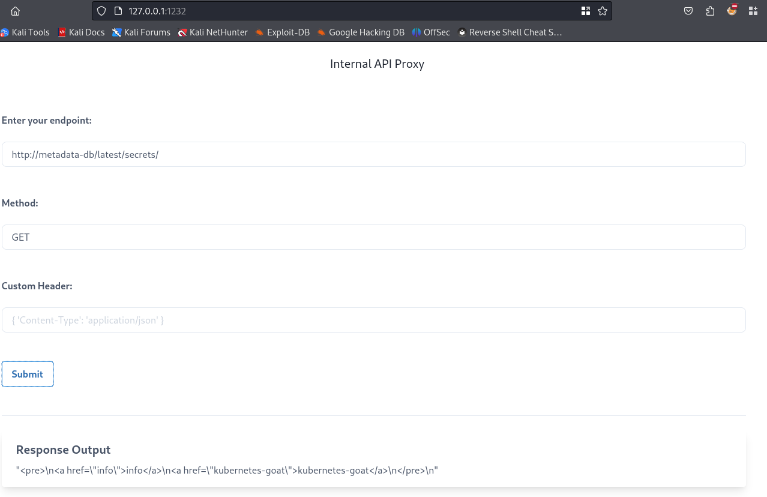767x497 pixels.
Task: Focus the endpoint input field
Action: click(x=373, y=154)
